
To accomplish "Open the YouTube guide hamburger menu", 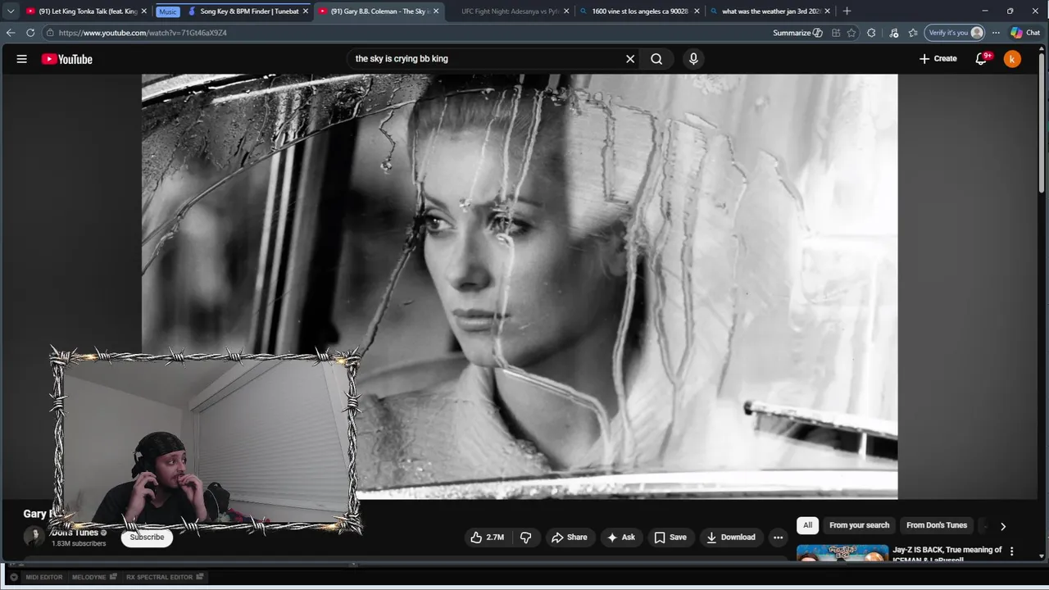I will click(22, 59).
